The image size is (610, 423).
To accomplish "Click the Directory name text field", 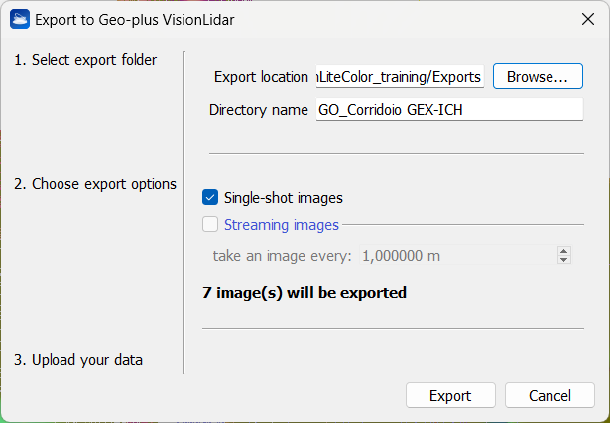I will [448, 110].
